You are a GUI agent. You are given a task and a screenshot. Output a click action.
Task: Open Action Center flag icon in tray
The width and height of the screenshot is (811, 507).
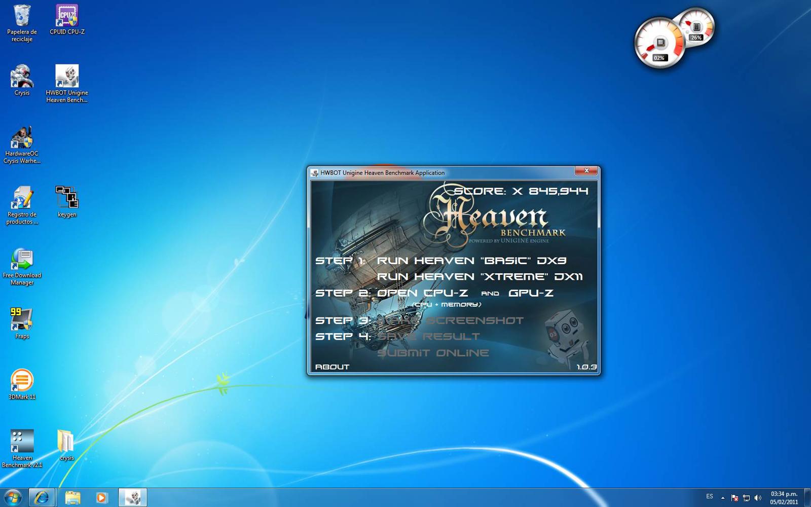tap(734, 498)
